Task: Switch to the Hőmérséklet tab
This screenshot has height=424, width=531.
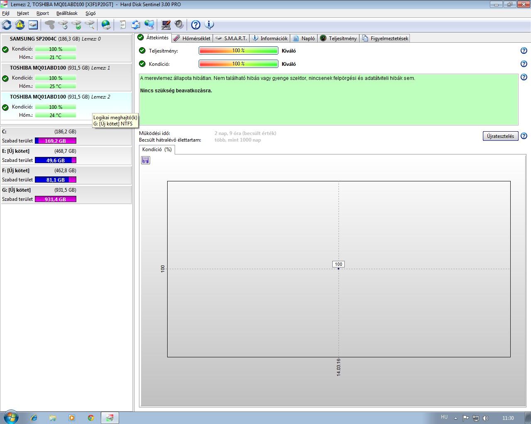Action: pos(192,38)
